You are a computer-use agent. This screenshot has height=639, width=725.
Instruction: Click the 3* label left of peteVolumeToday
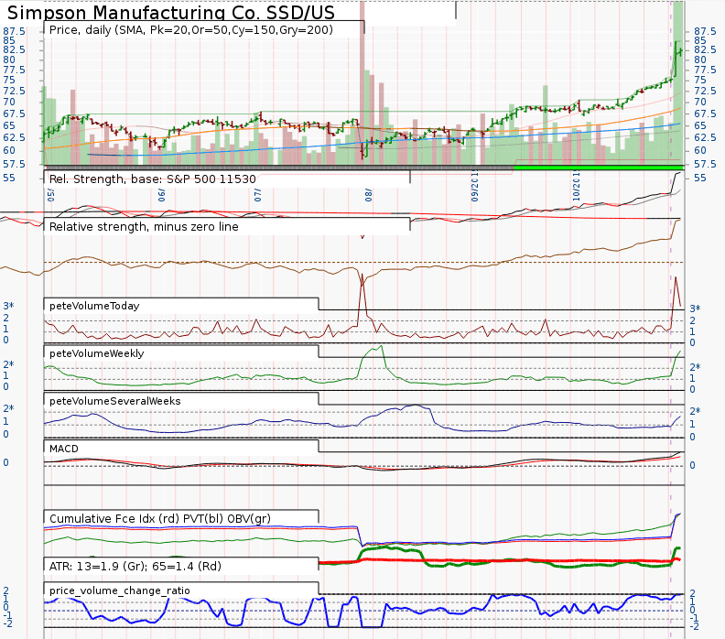[x=8, y=306]
